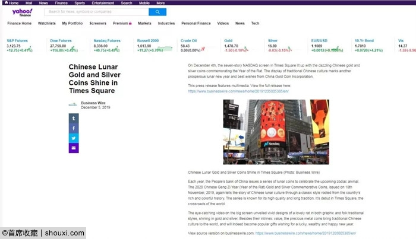This screenshot has width=416, height=239.
Task: Share article on Twitter
Action: coord(74,138)
